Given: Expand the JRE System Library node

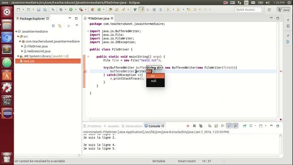Looking at the screenshot, I should [18, 56].
